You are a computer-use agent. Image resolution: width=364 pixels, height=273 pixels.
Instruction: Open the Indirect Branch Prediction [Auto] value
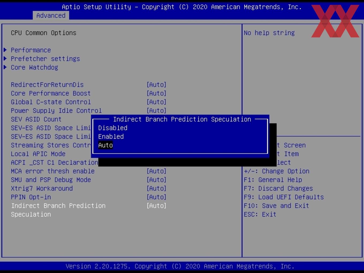pos(157,206)
